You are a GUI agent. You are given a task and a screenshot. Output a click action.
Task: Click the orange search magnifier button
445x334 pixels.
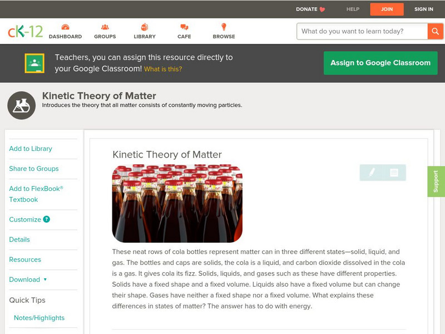[x=435, y=31]
